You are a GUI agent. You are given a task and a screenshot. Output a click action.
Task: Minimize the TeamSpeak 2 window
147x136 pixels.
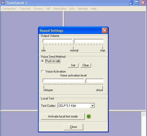coord(131,3)
